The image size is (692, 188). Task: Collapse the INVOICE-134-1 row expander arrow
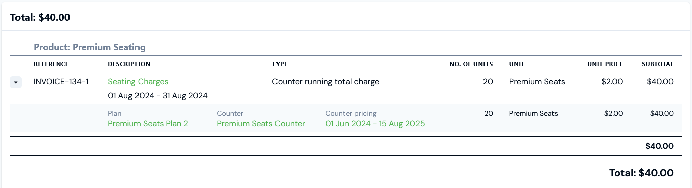[x=16, y=82]
